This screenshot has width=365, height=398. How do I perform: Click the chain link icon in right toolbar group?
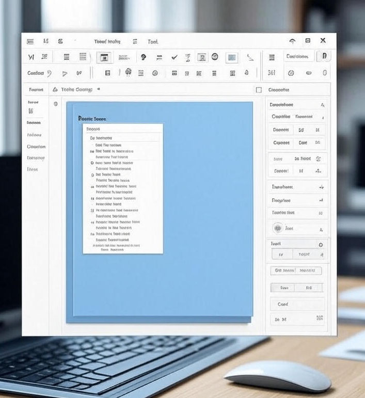click(309, 73)
